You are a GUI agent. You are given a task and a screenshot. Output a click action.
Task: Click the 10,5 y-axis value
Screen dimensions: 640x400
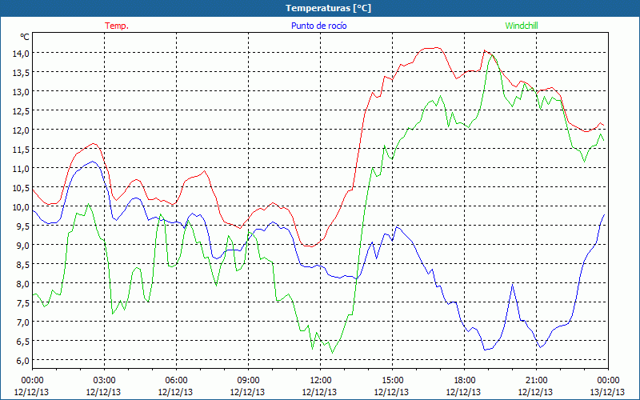(x=21, y=187)
